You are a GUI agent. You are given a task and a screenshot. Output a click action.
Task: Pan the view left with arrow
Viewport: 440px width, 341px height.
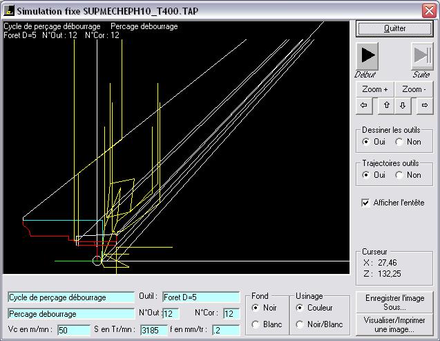point(365,105)
